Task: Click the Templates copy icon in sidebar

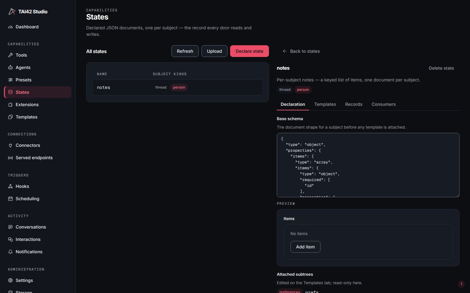Action: tap(10, 117)
